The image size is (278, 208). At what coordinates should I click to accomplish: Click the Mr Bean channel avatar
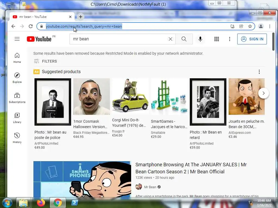tap(139, 187)
